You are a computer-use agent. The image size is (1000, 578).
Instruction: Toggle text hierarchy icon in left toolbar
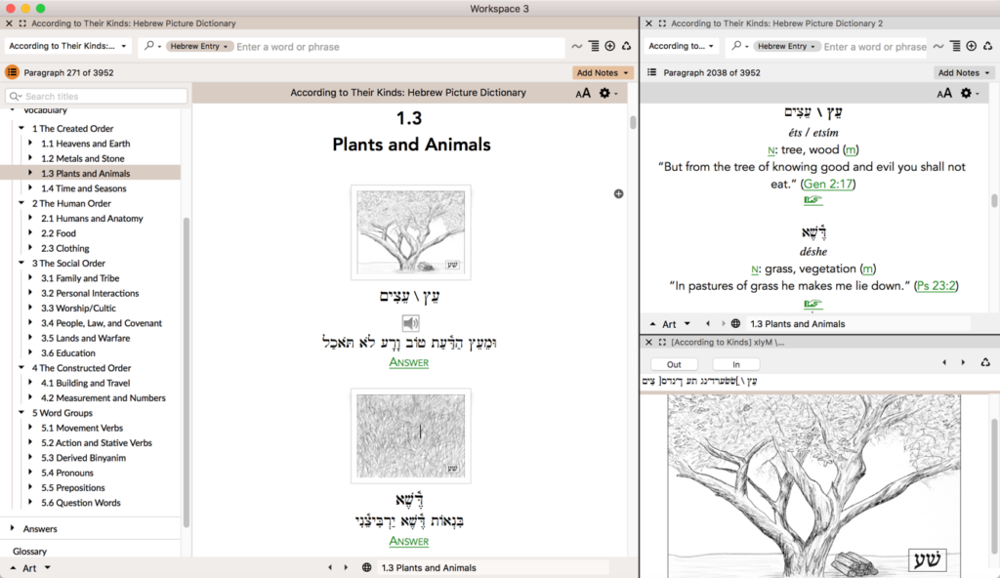click(594, 46)
